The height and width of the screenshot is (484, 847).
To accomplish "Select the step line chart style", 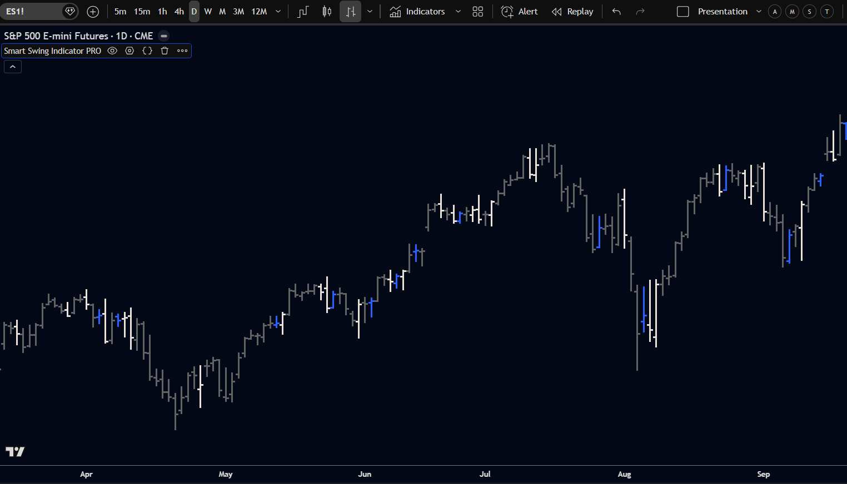I will pos(303,12).
